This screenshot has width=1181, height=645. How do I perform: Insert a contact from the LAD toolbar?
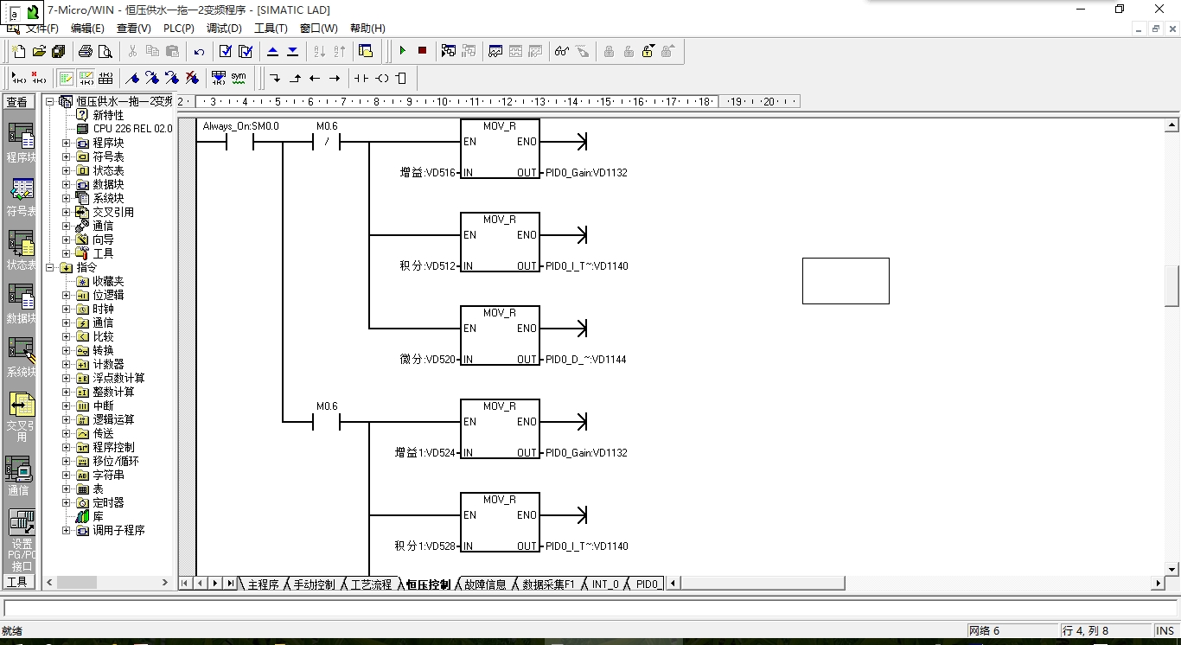tap(361, 78)
